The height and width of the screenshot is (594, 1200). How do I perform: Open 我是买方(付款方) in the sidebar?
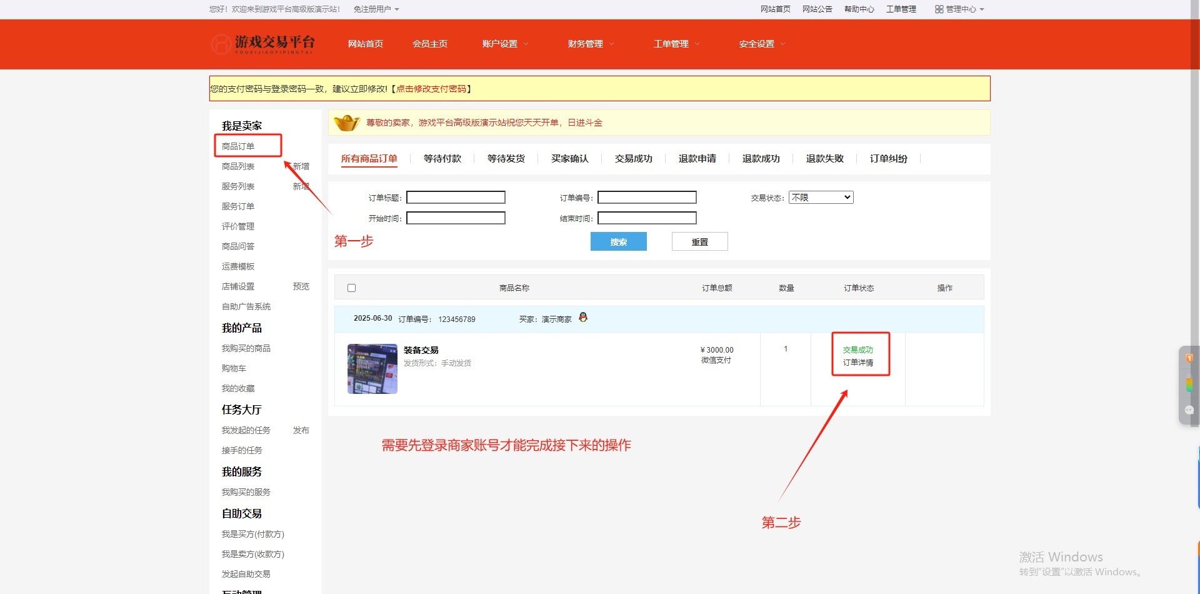point(253,534)
